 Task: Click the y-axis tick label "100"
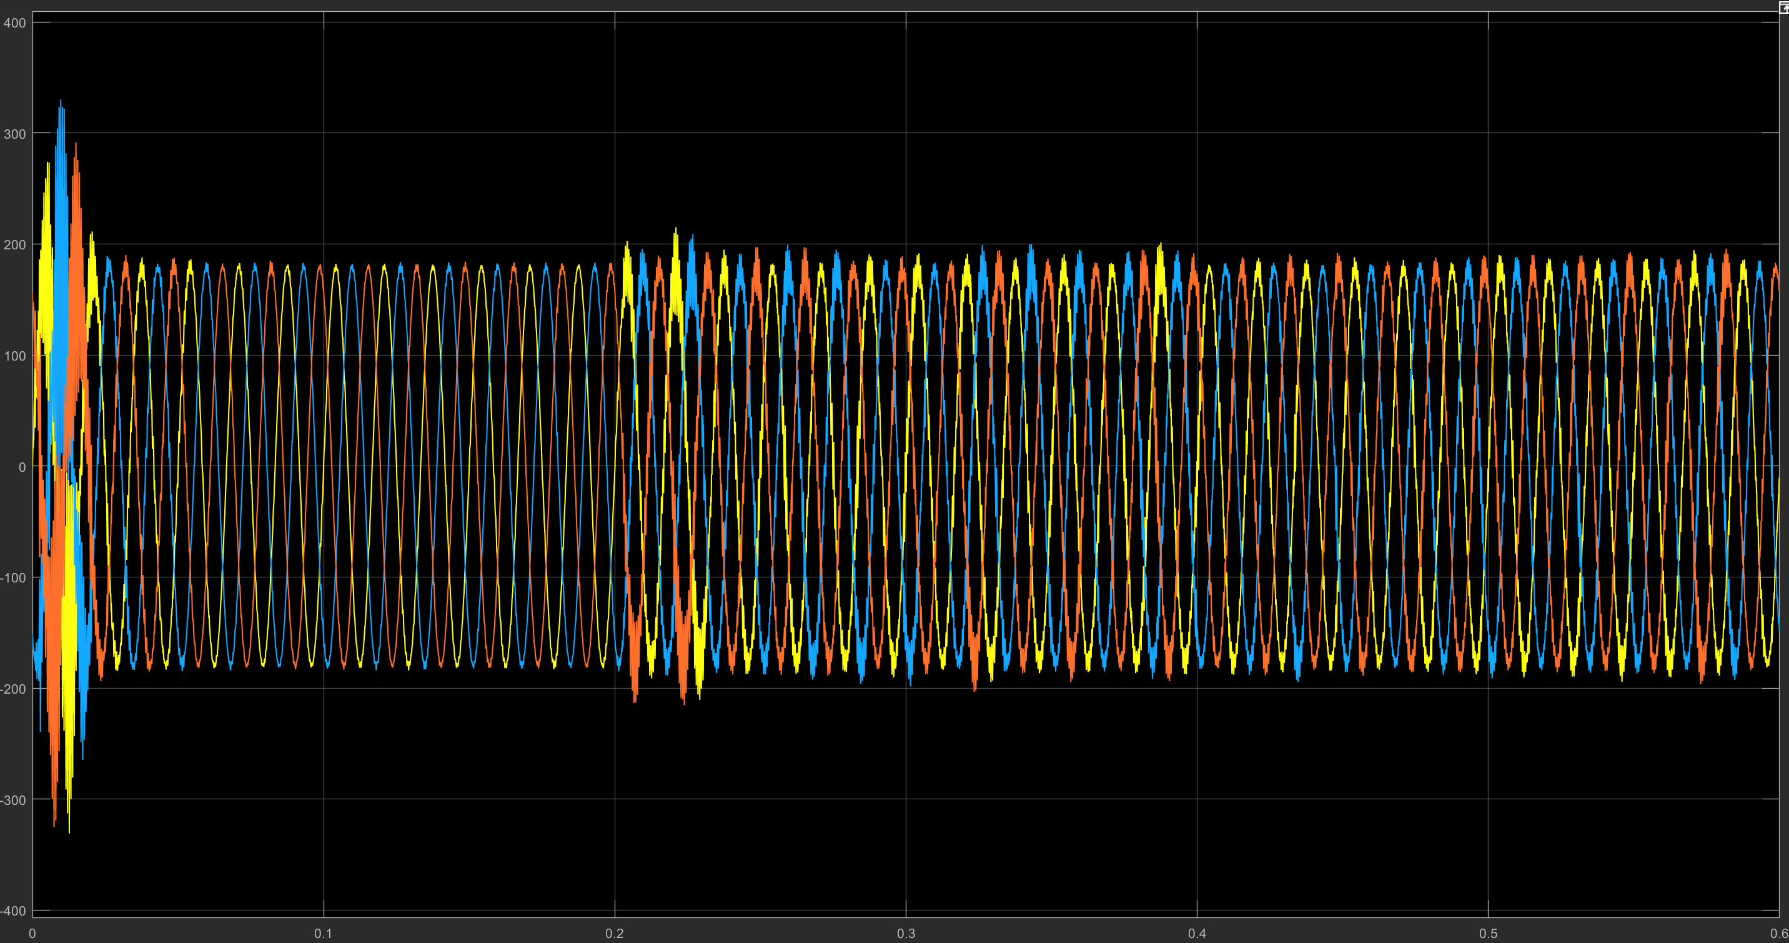[14, 356]
